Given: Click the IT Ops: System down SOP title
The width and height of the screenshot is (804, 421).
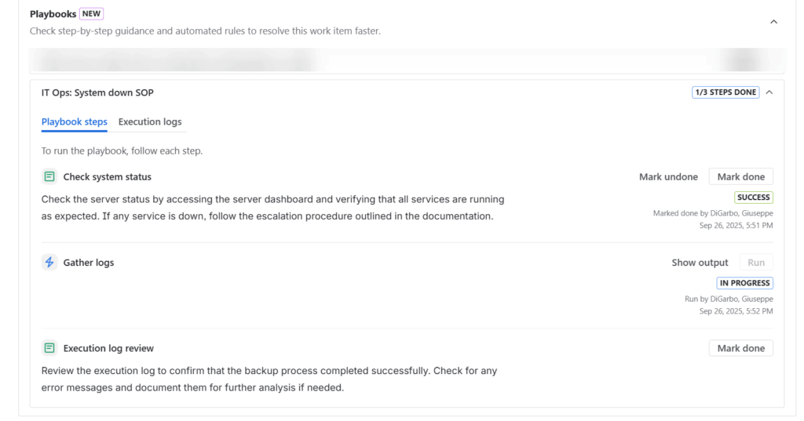Looking at the screenshot, I should click(97, 93).
